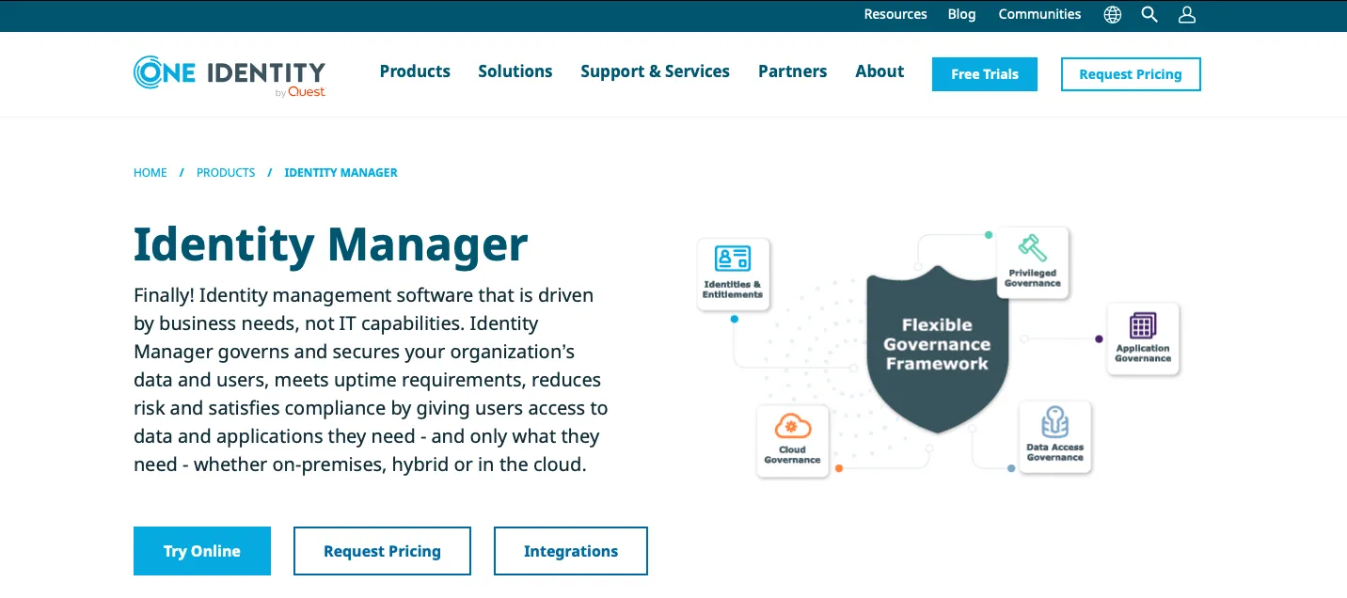Click Request Pricing in the header
This screenshot has height=598, width=1347.
point(1131,74)
